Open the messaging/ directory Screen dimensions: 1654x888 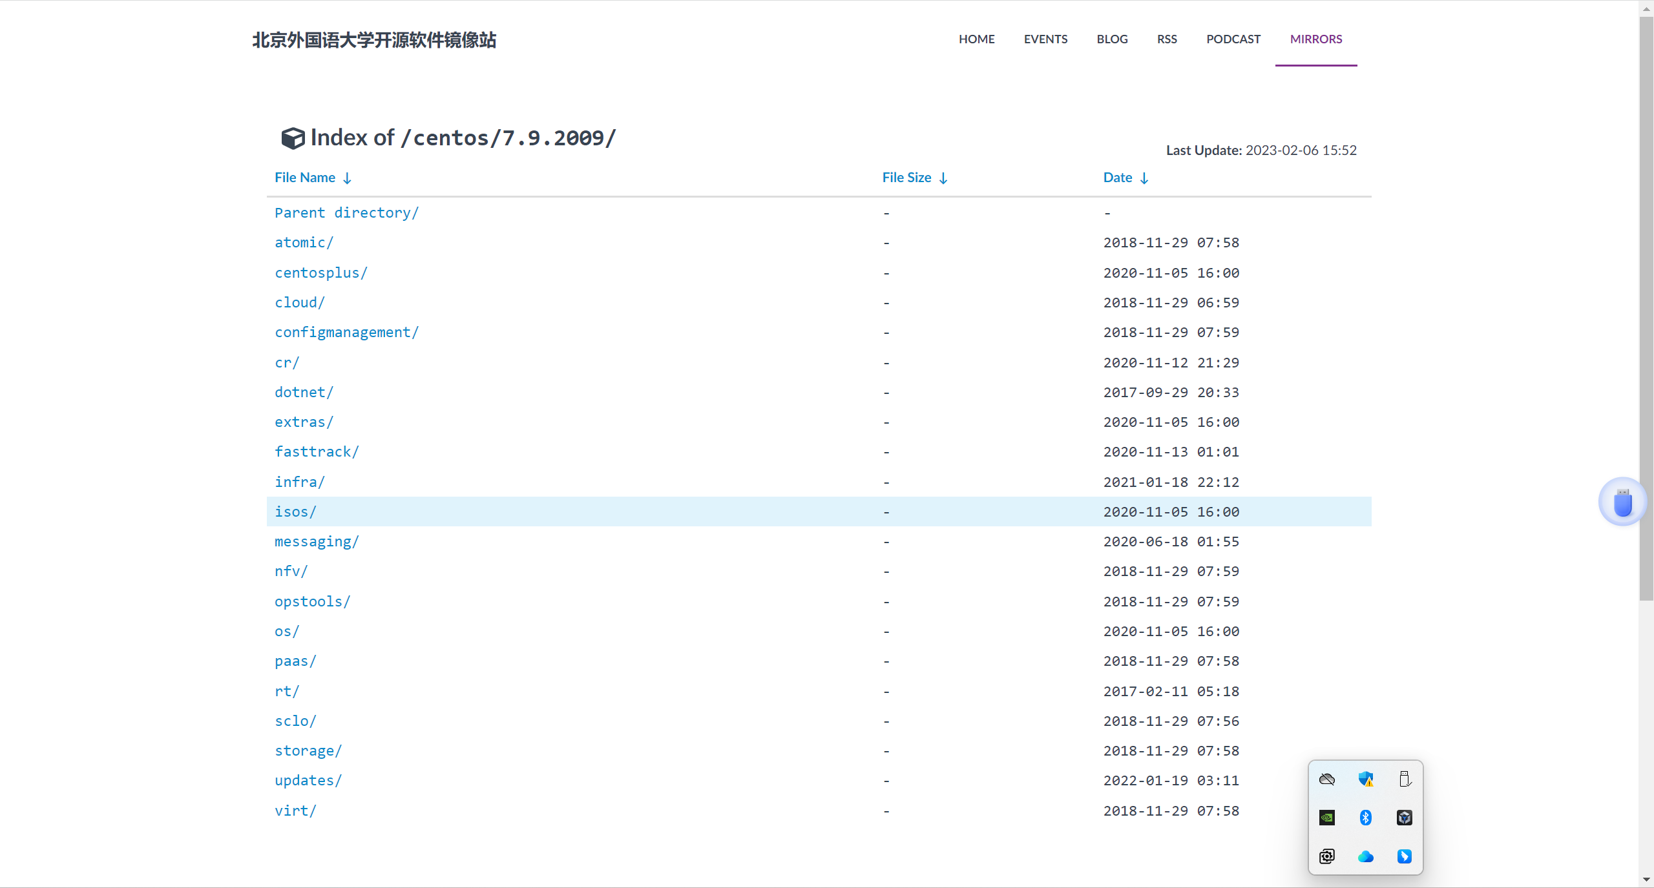[x=317, y=541]
